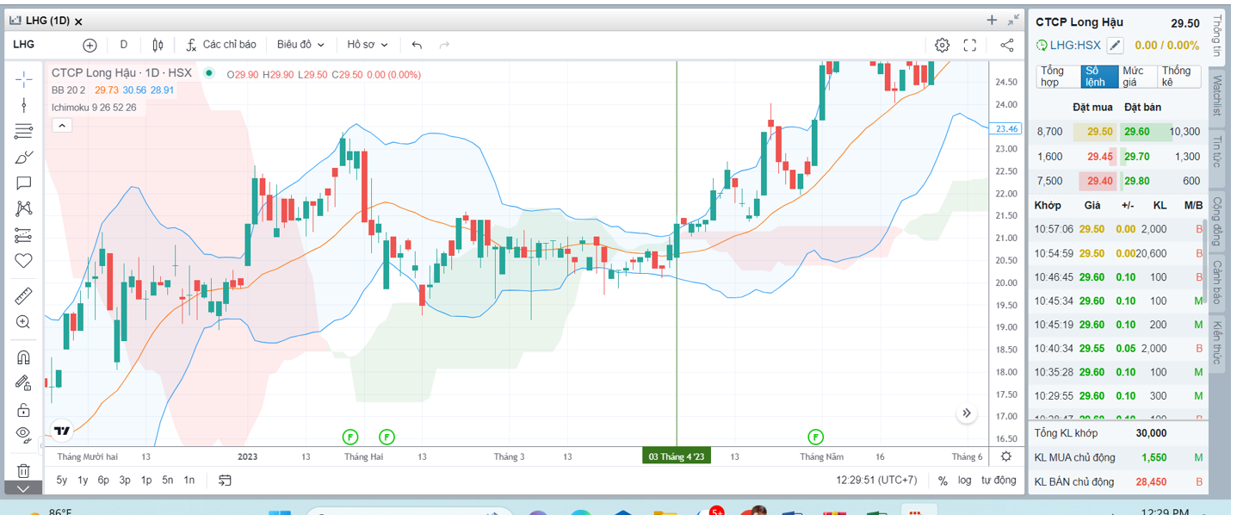Switch to the Tổng hợp tab

1058,77
